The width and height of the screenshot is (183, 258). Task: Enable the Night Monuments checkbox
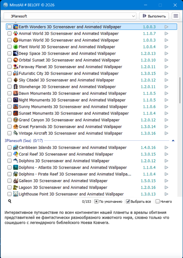[10, 100]
